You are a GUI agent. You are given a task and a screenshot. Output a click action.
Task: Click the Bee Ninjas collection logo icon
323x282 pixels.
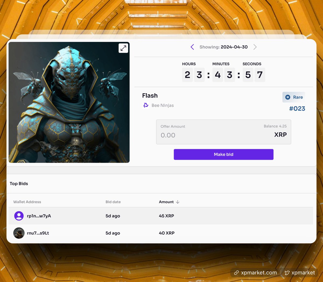point(146,105)
